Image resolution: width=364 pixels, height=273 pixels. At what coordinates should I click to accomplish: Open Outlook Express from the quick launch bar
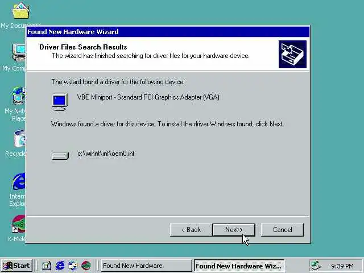(x=73, y=266)
